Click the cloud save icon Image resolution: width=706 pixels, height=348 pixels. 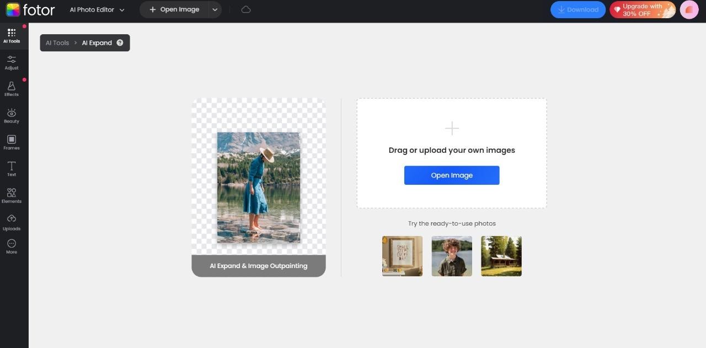(245, 9)
